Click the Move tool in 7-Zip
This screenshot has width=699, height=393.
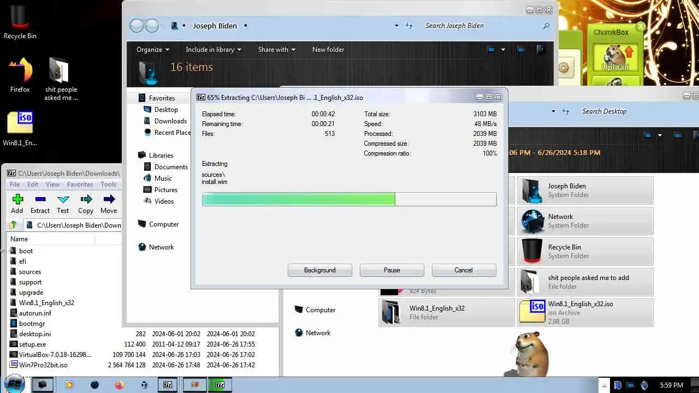tap(109, 204)
